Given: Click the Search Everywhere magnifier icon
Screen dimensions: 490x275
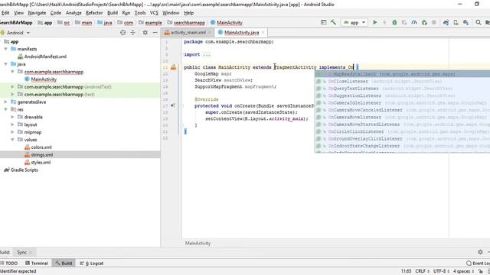Looking at the screenshot, I should click(478, 22).
